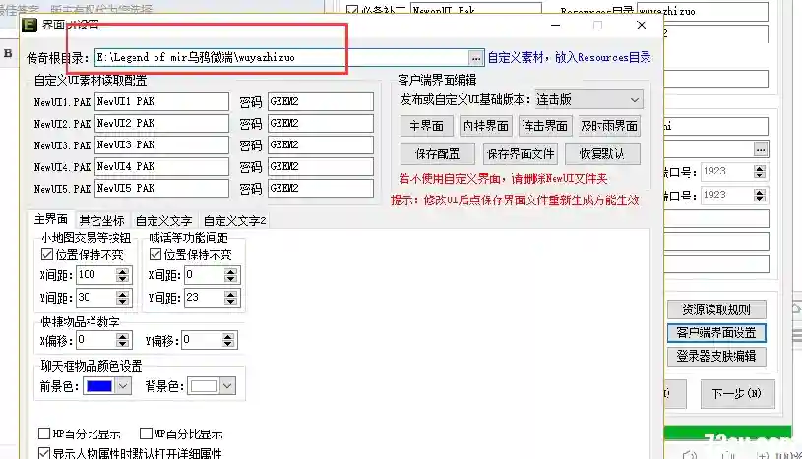802x459 pixels.
Task: Click the password field for NewUI4.PAK
Action: [321, 167]
